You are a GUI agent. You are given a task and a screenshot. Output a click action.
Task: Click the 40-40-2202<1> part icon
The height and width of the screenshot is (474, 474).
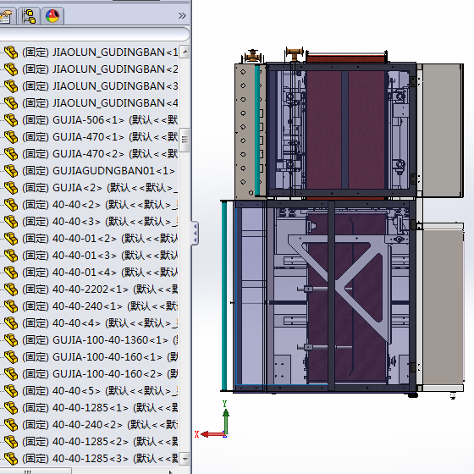pyautogui.click(x=11, y=289)
